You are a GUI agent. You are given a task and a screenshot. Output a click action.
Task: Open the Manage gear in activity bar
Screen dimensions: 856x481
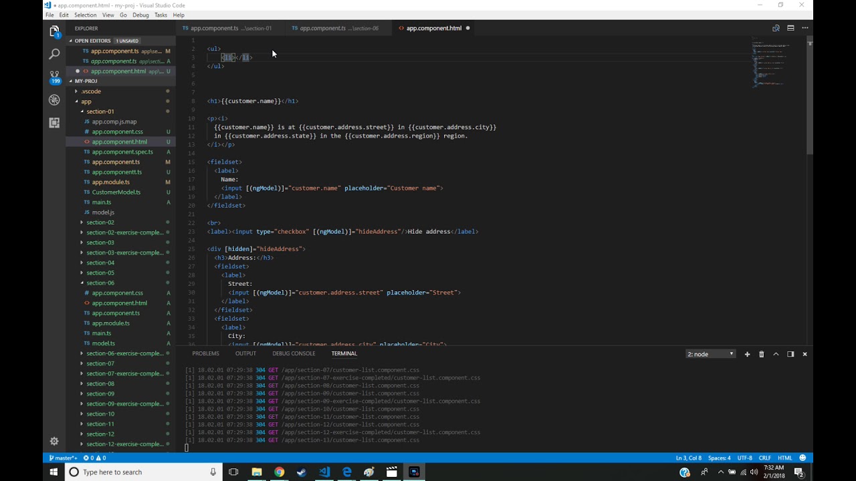point(54,441)
